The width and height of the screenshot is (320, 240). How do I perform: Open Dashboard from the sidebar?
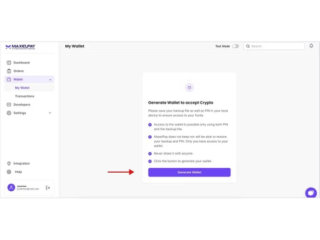point(29,63)
